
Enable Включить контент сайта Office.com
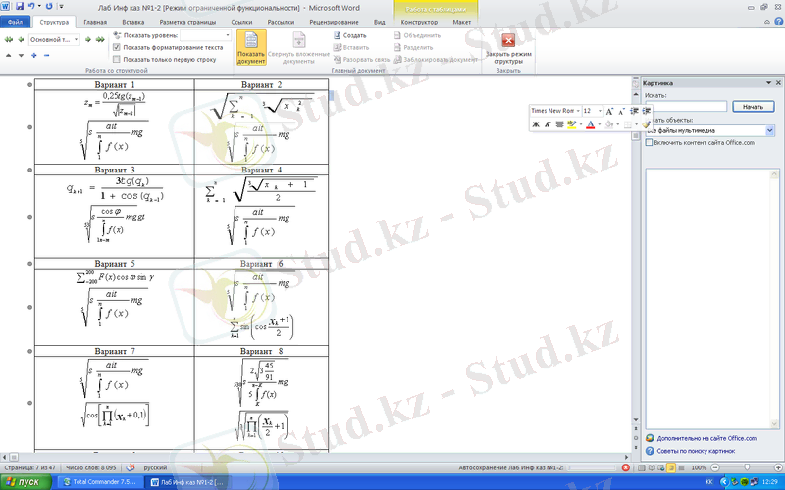(x=650, y=143)
